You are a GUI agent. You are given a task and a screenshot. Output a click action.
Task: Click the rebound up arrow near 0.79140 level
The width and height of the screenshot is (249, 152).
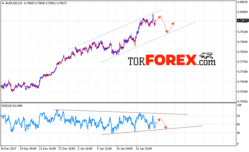[171, 27]
